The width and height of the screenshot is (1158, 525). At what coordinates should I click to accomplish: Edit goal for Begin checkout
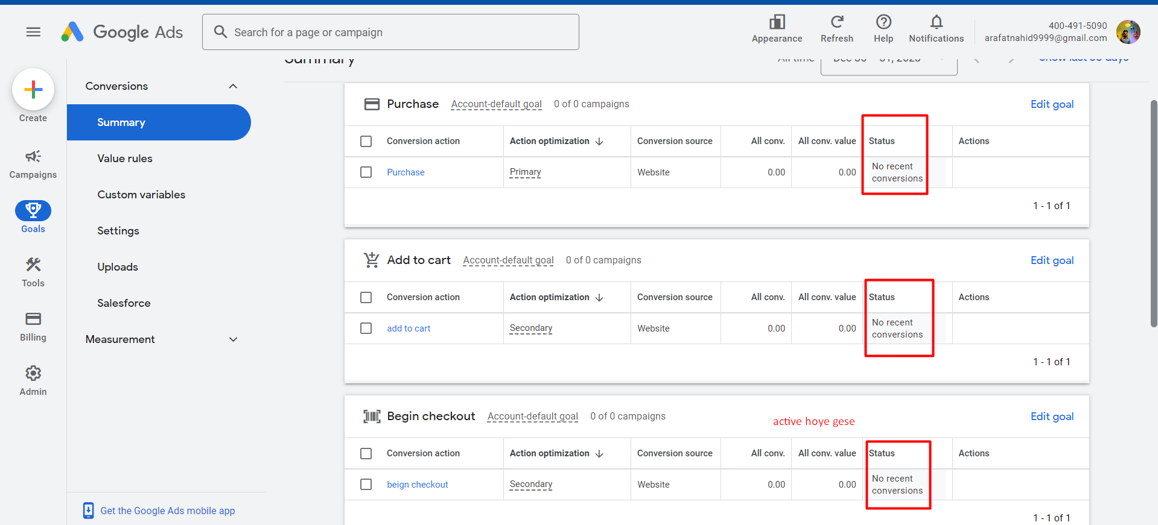click(1052, 417)
